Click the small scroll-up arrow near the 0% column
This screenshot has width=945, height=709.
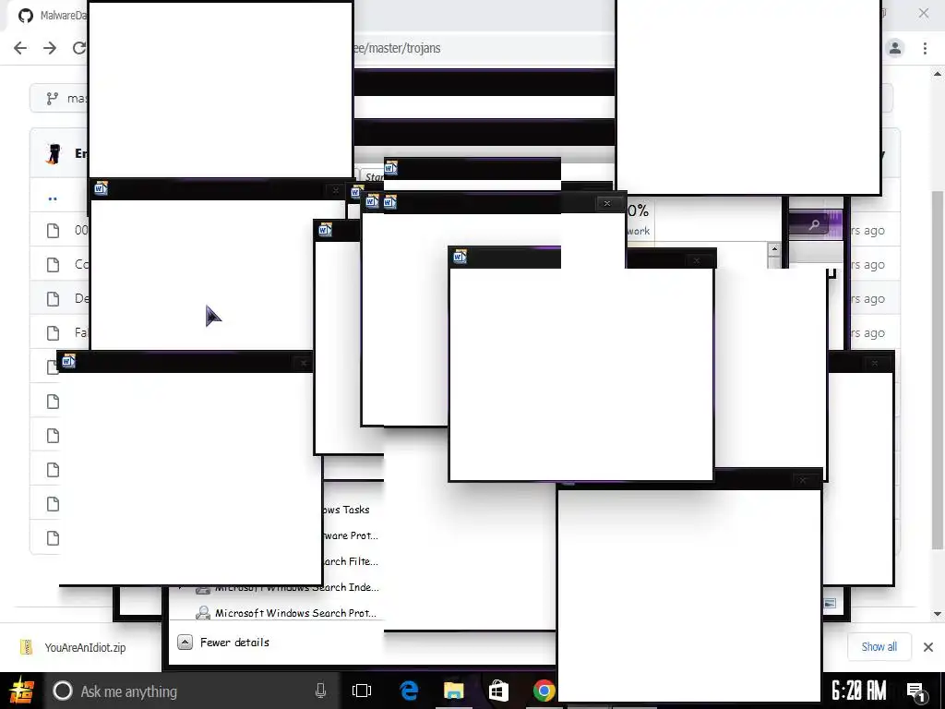774,248
